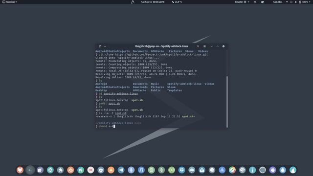313x176 pixels.
Task: Open the white-pink round icon in dock
Action: point(90,170)
